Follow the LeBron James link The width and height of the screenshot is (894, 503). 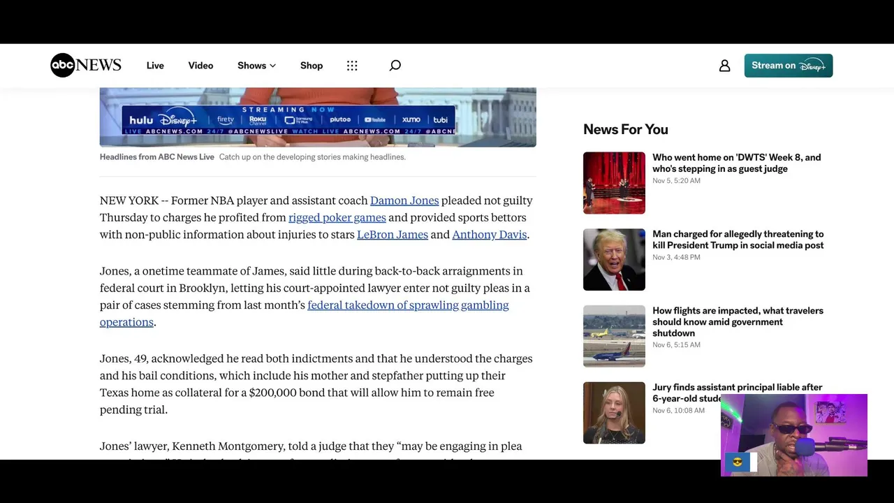pos(393,235)
